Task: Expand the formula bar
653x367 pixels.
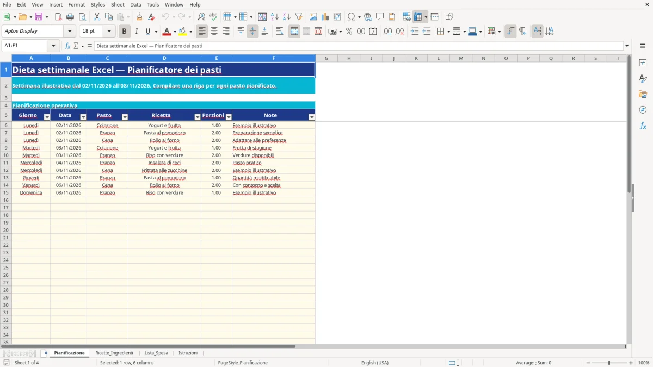Action: pyautogui.click(x=627, y=46)
